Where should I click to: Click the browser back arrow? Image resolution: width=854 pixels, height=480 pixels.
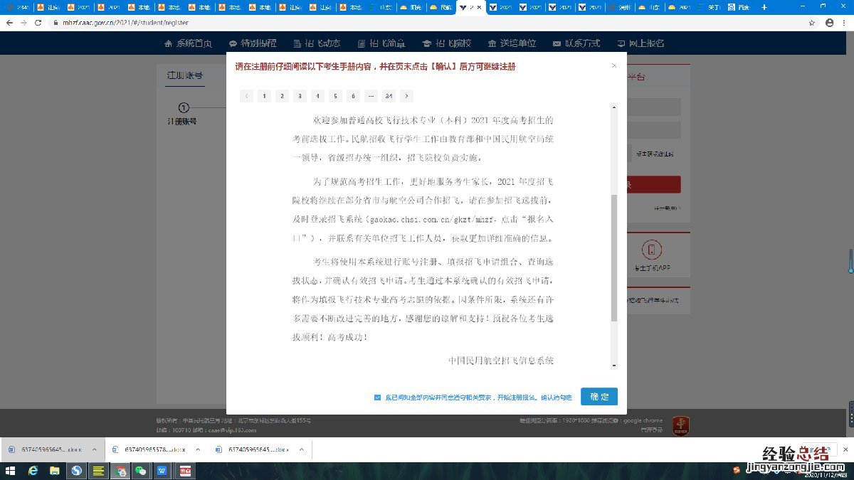pos(9,23)
